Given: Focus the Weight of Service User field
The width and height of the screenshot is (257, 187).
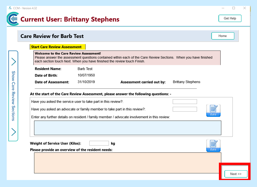Looking at the screenshot, I should pyautogui.click(x=99, y=143).
